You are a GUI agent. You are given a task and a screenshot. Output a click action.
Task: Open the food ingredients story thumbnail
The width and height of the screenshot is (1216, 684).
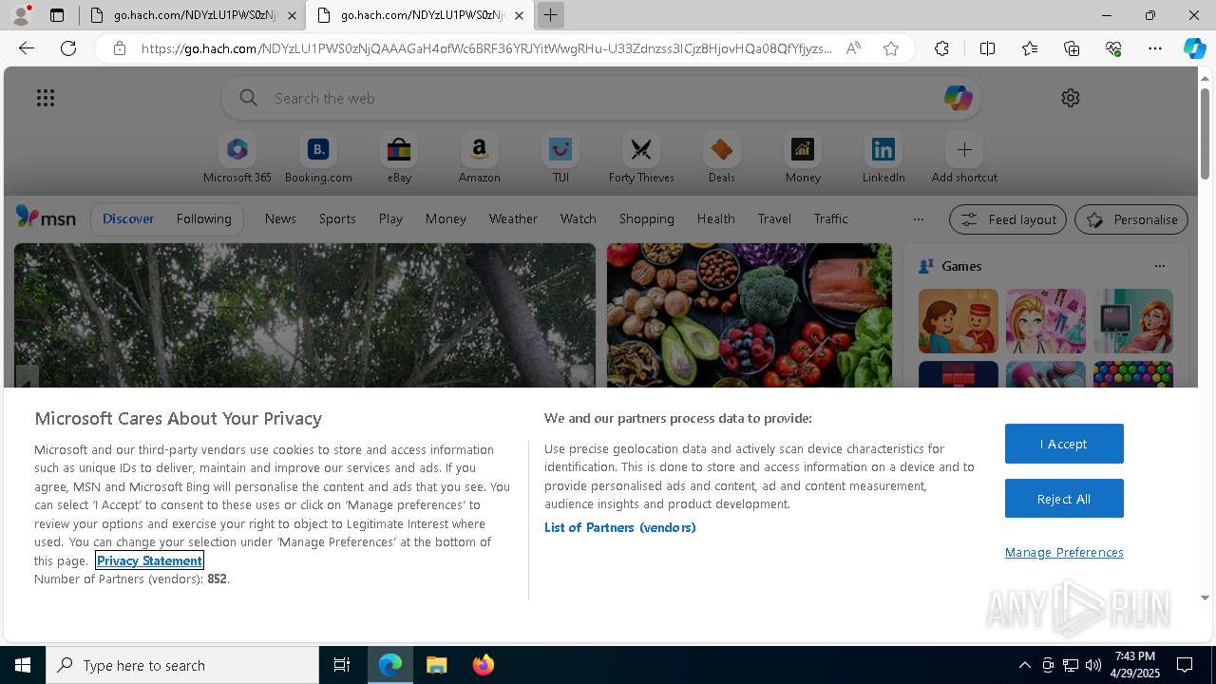pyautogui.click(x=750, y=315)
